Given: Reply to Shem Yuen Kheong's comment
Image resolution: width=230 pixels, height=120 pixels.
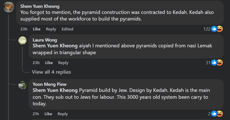Looking at the screenshot, I should (51, 29).
